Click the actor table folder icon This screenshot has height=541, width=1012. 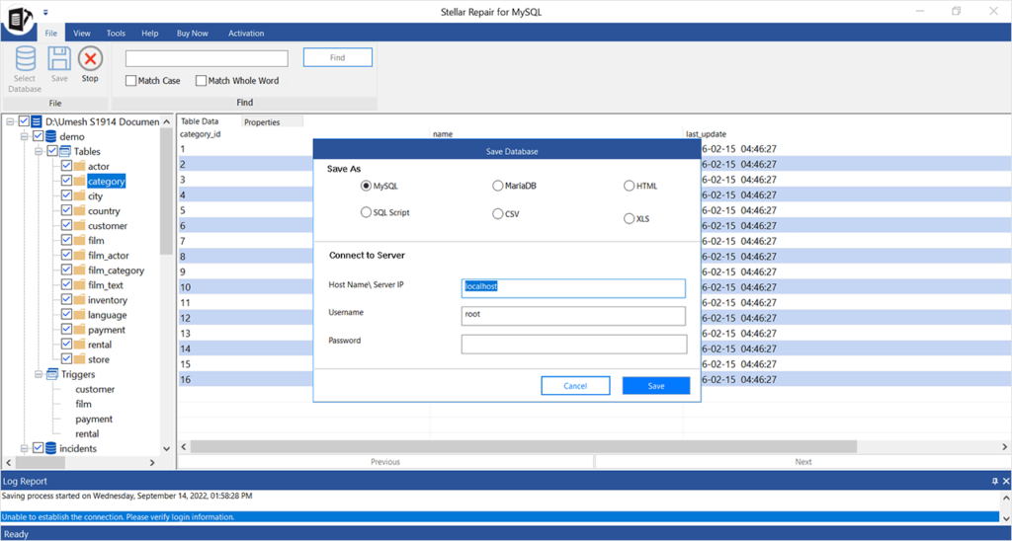coord(79,167)
